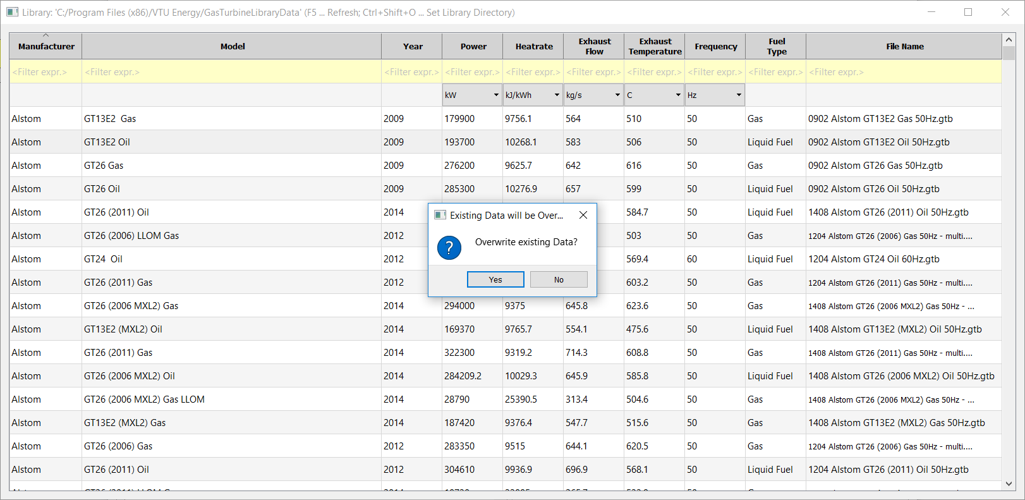Click file name '0902 Alstom GT13E2 Gas 50Hz.gtb'
Screen dimensions: 1025x500
click(880, 119)
